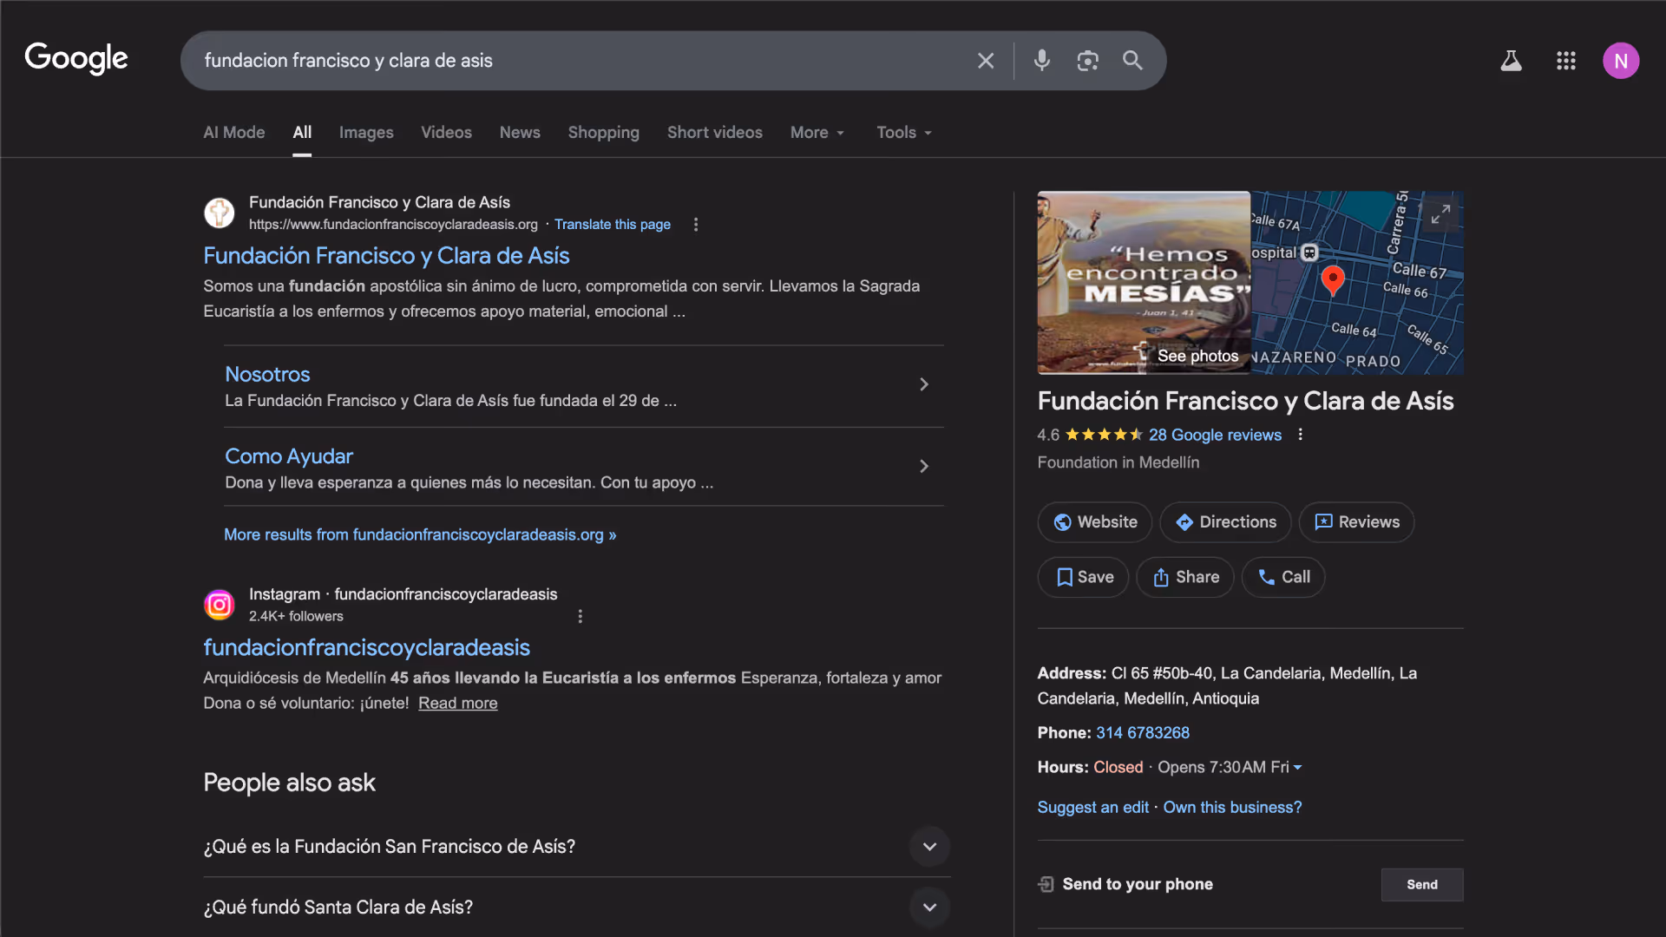Switch to the Shopping tab
Screen dimensions: 1666x937
tap(604, 133)
